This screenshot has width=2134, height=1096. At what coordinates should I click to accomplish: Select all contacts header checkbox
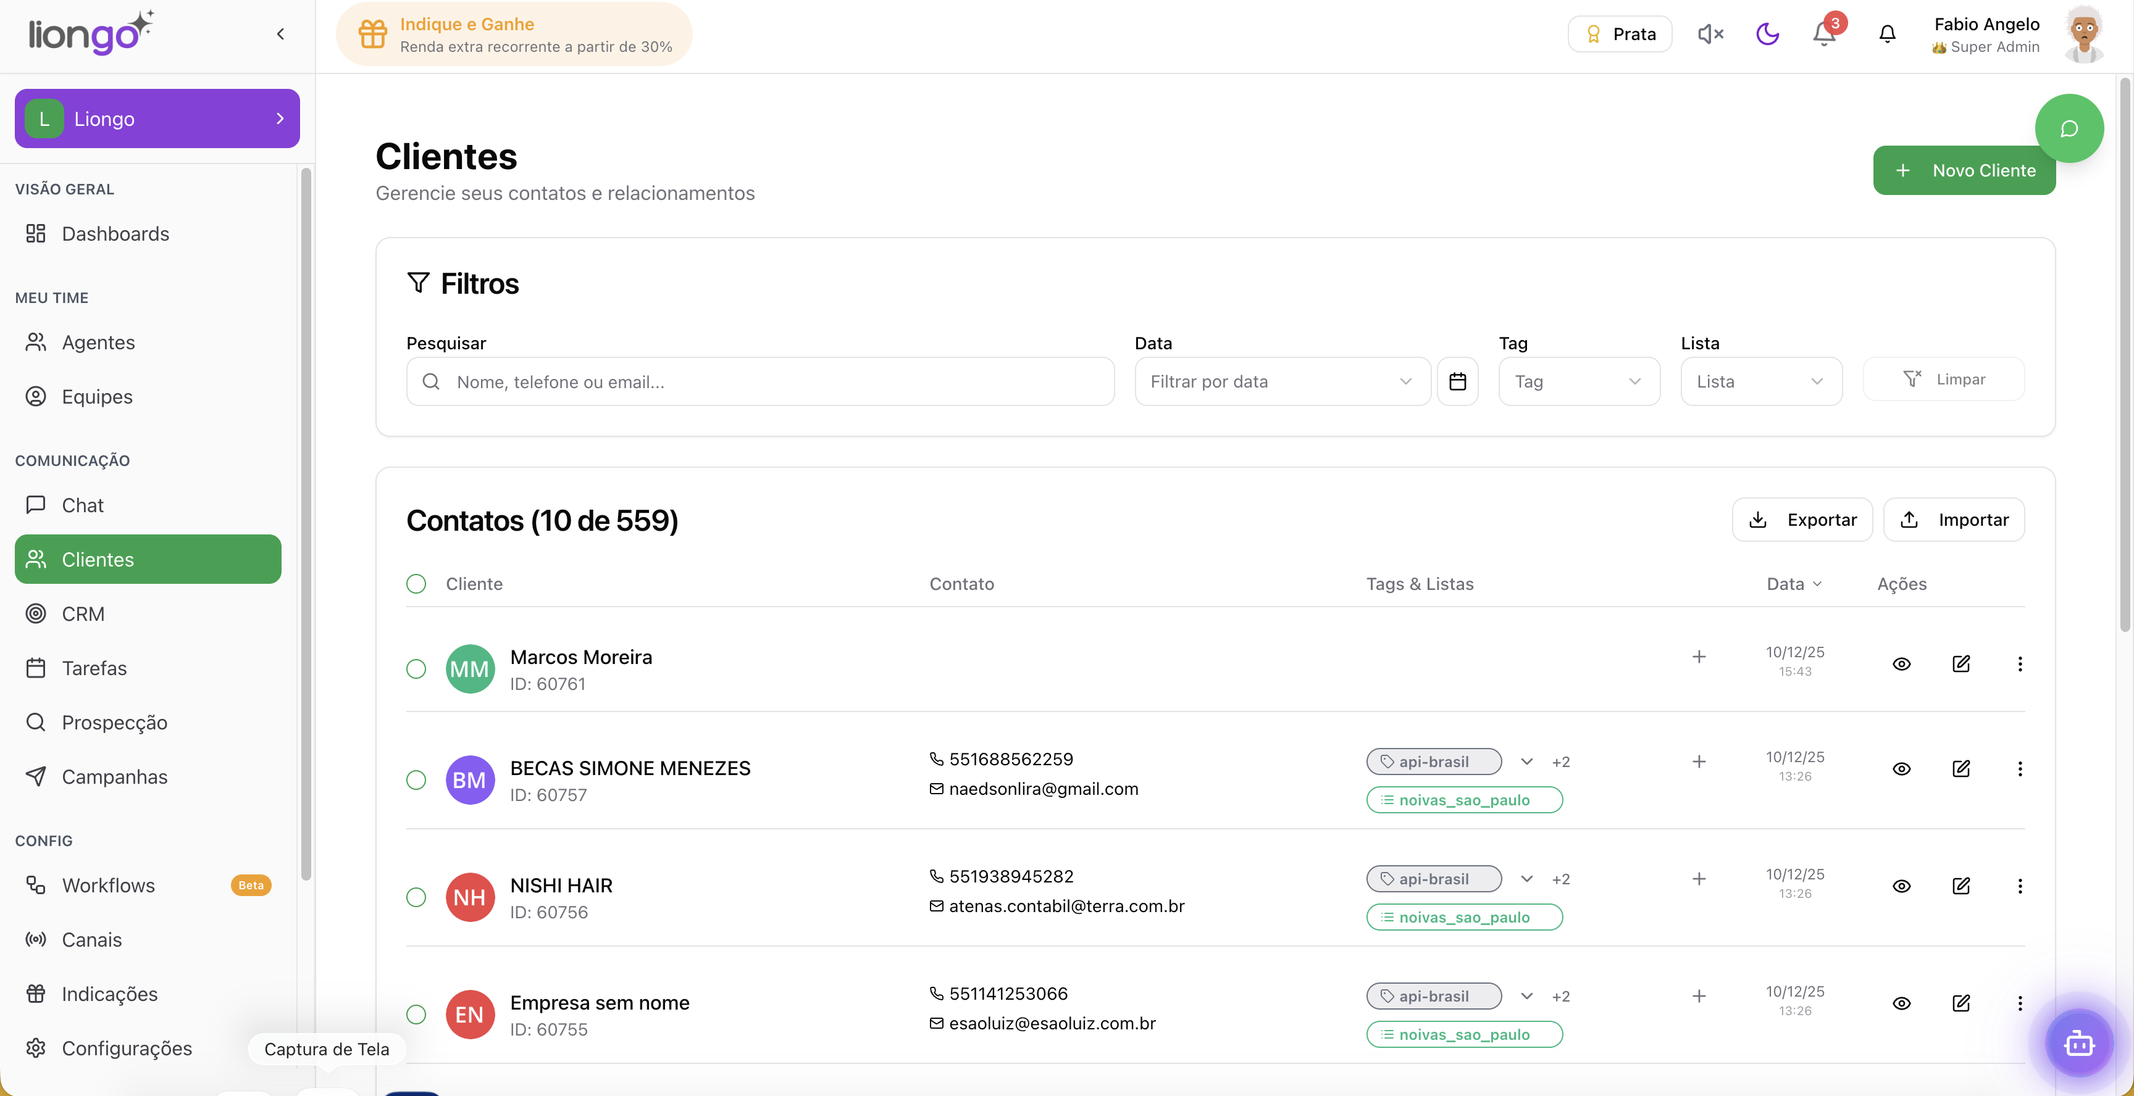(416, 584)
